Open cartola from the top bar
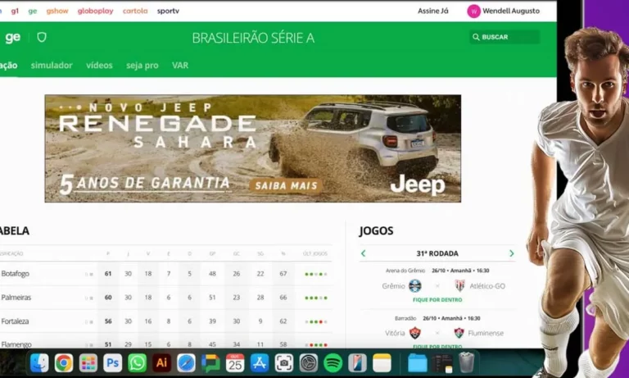This screenshot has height=378, width=629. (135, 11)
